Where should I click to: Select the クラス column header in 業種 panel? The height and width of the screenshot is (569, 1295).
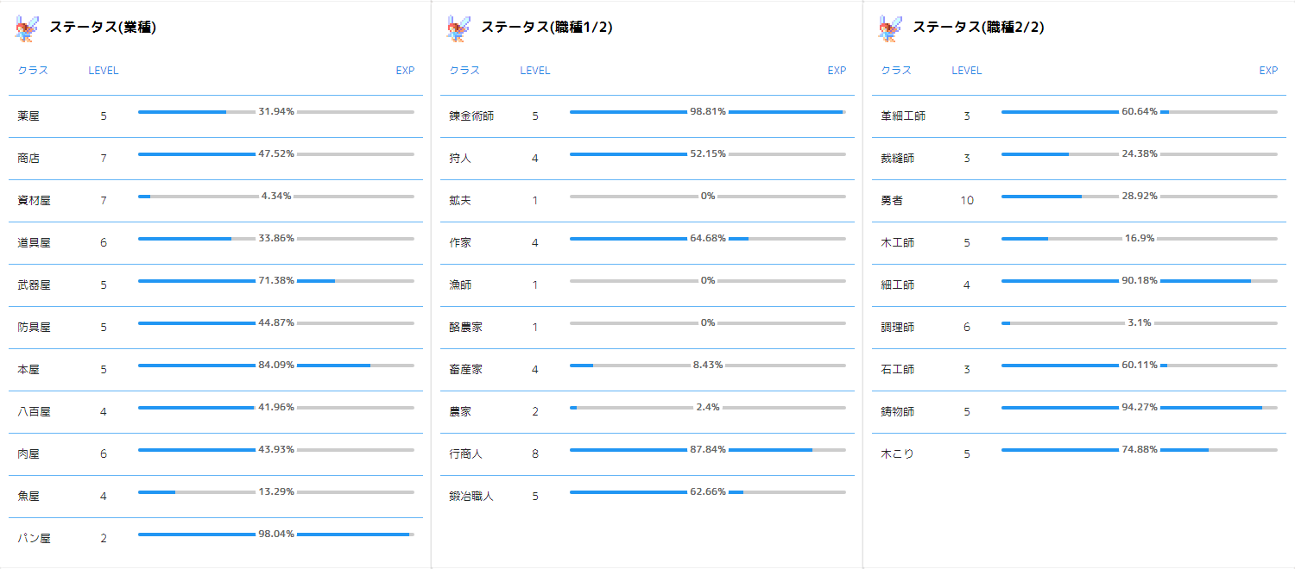pos(33,71)
